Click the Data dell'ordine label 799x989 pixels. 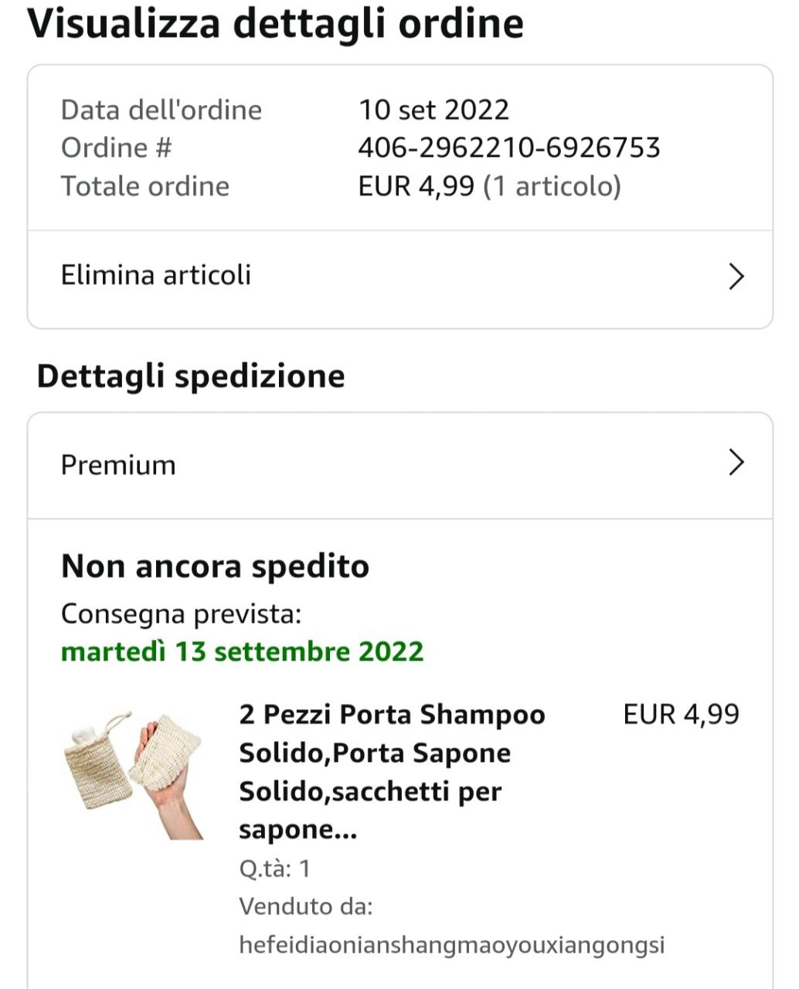point(161,110)
